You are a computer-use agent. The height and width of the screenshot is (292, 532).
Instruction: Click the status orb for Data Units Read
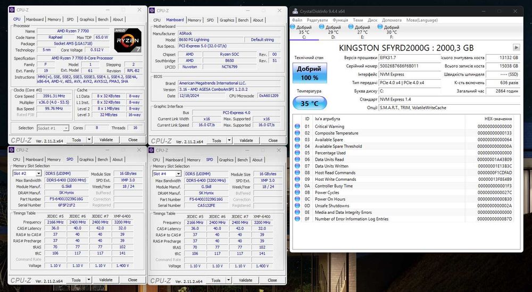[297, 160]
